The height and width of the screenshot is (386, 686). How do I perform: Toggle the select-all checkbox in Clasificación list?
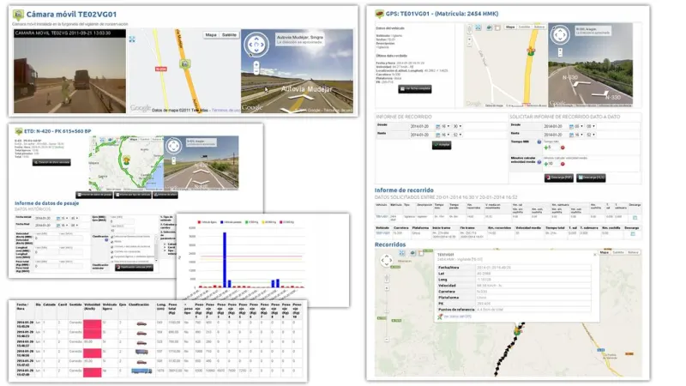coord(112,237)
